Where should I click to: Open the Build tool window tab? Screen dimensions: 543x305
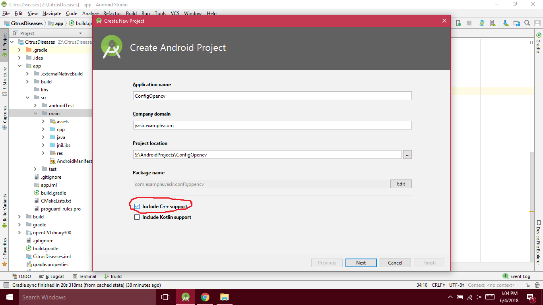tap(113, 276)
